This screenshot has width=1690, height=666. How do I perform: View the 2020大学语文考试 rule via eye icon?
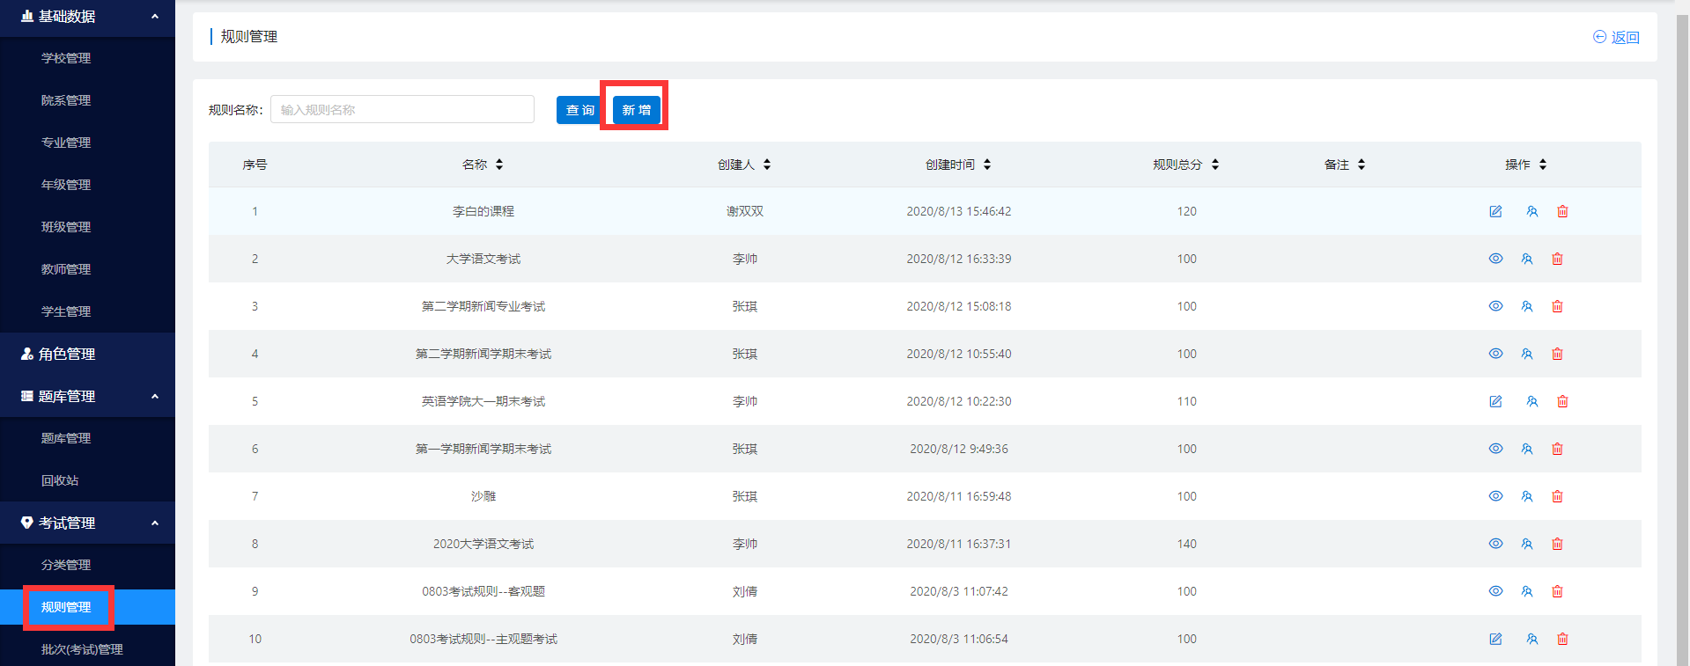pyautogui.click(x=1495, y=544)
